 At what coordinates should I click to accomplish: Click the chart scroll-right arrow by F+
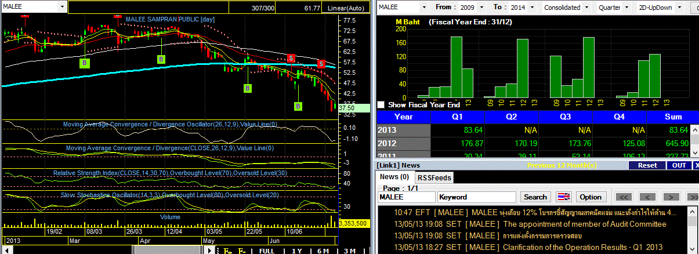tap(211, 251)
